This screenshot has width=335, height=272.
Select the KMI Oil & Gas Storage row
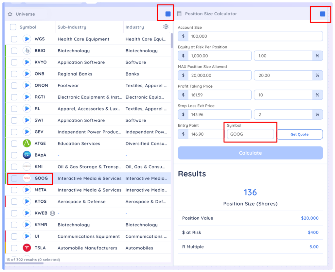tap(88, 166)
